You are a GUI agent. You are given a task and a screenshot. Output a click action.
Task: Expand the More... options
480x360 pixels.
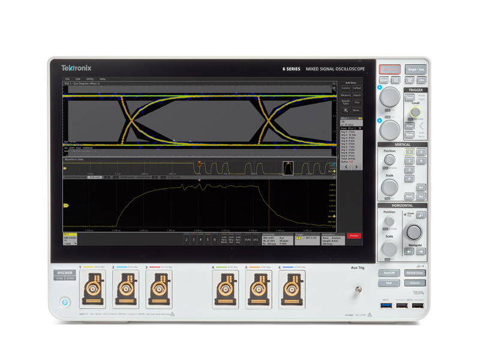356,110
